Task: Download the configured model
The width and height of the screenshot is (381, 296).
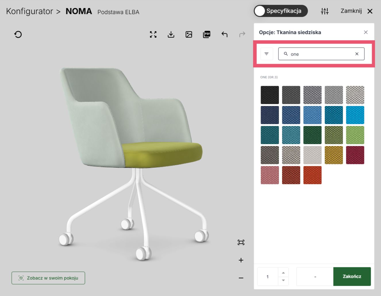Action: (171, 35)
